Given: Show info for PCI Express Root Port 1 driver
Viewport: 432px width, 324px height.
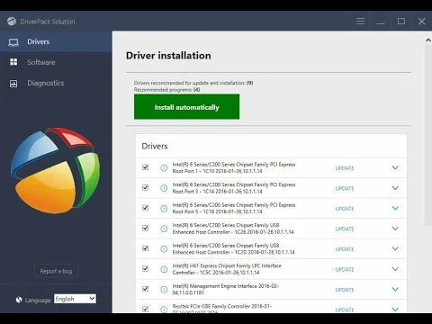Looking at the screenshot, I should pyautogui.click(x=164, y=167).
